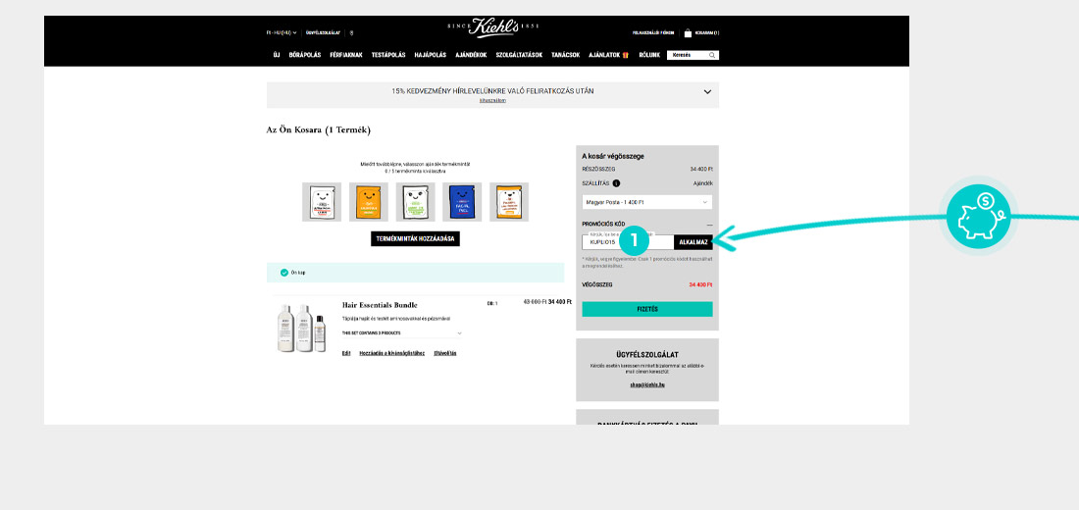
Task: Open the Testápolás menu
Action: [x=388, y=55]
